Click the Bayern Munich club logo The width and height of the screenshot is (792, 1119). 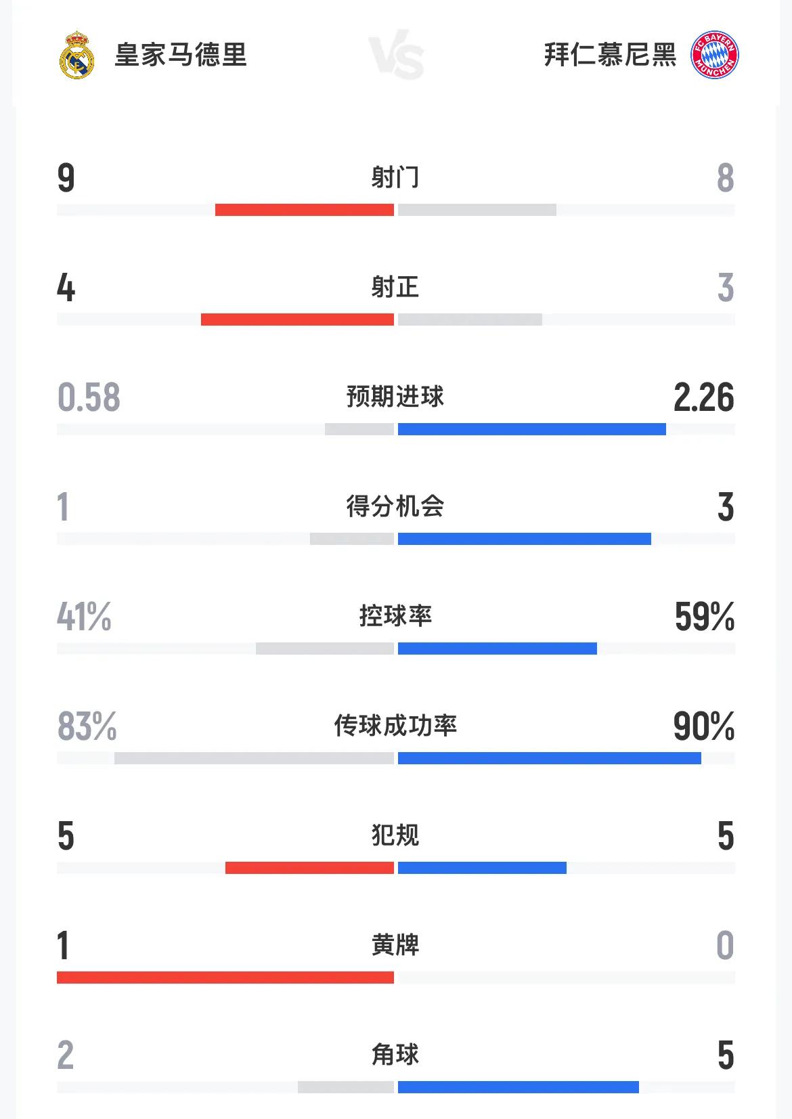coord(714,55)
